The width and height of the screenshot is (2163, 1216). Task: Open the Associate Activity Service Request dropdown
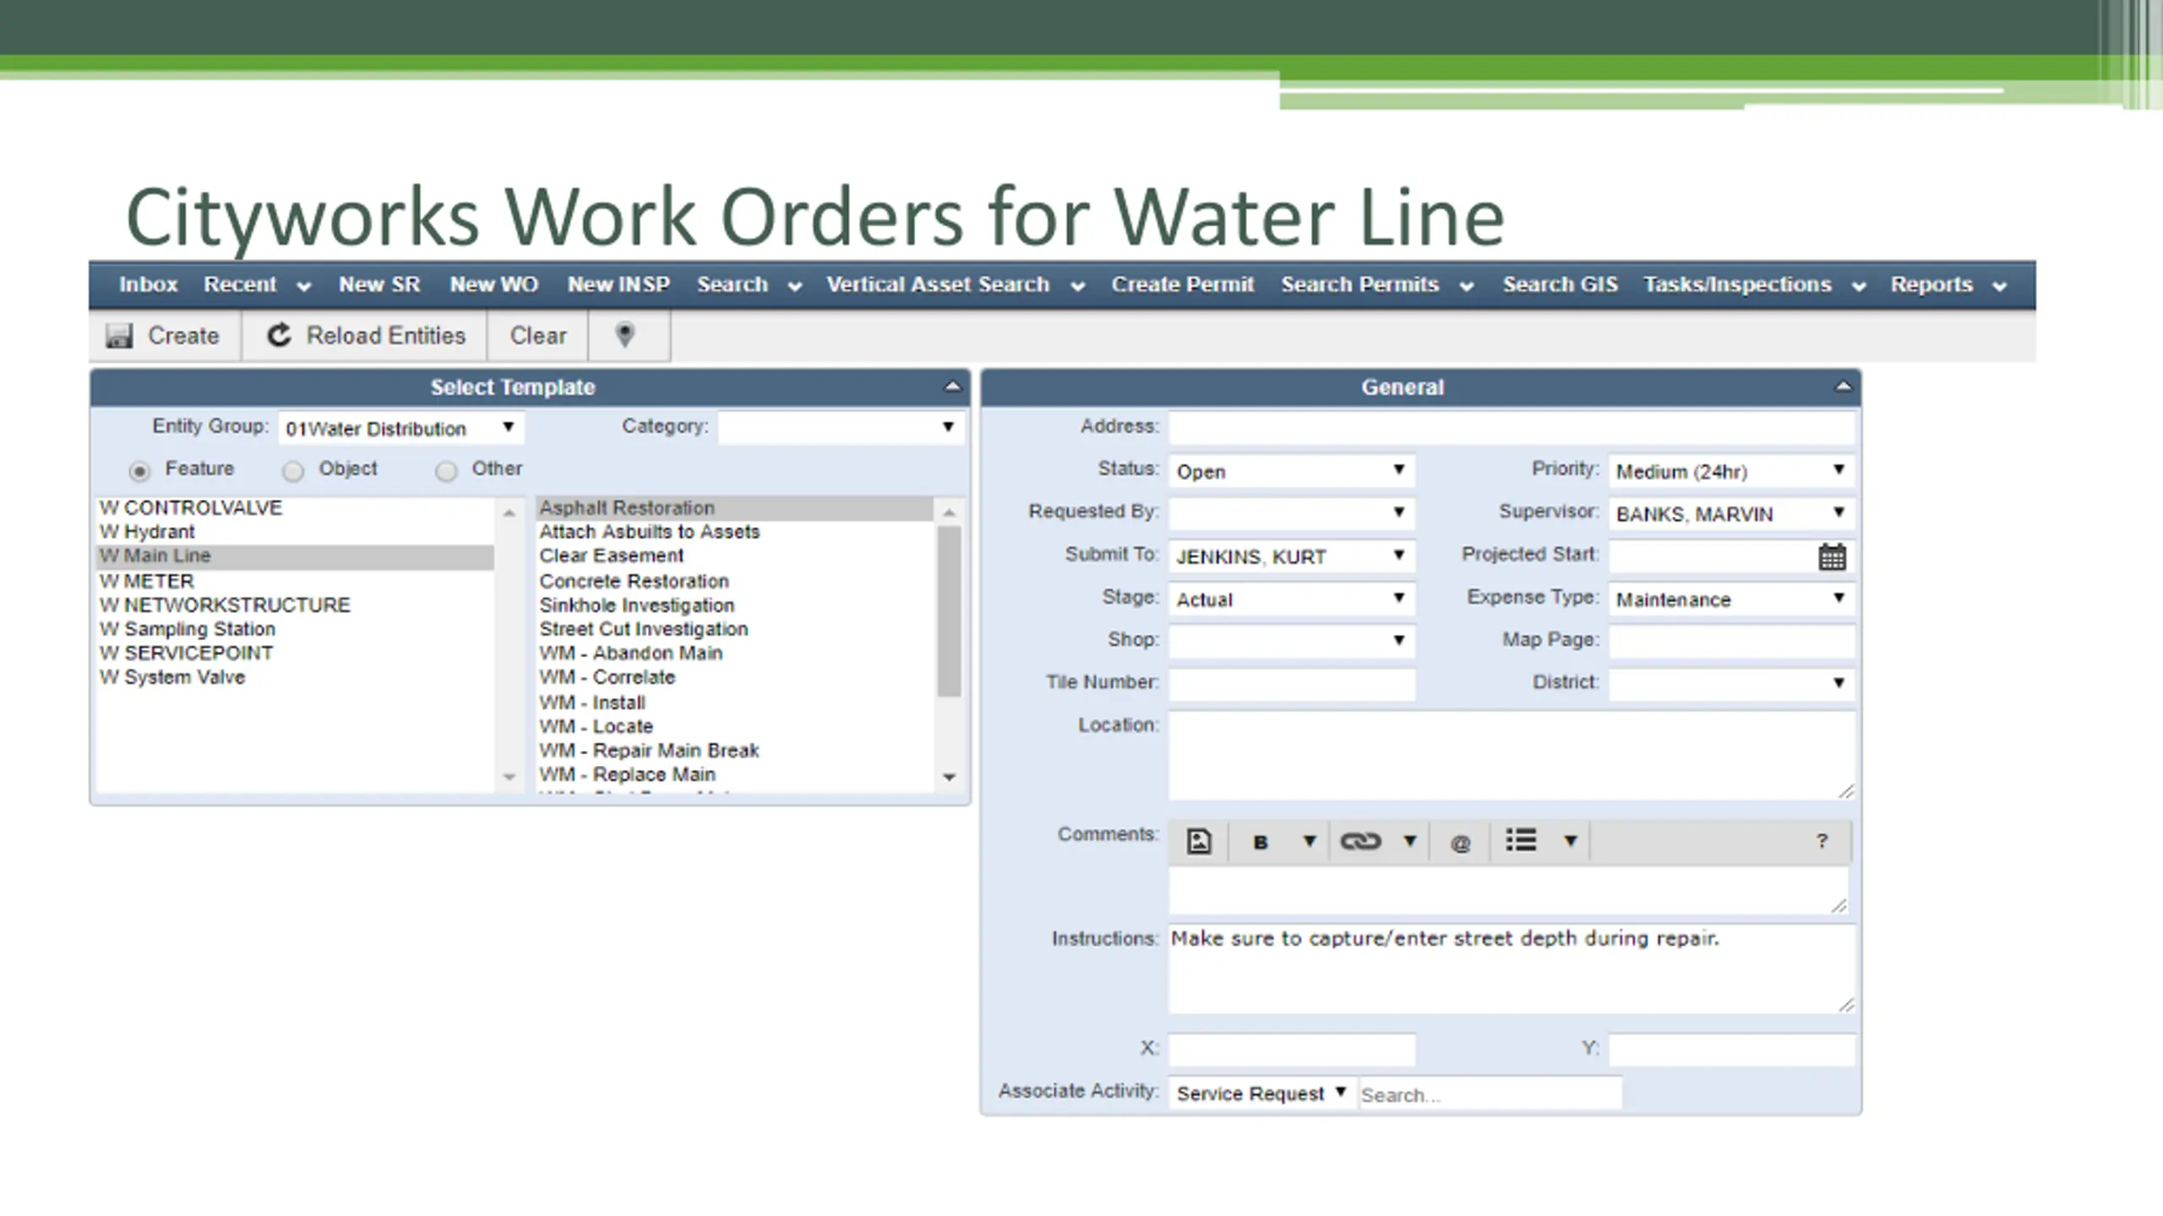pyautogui.click(x=1261, y=1093)
